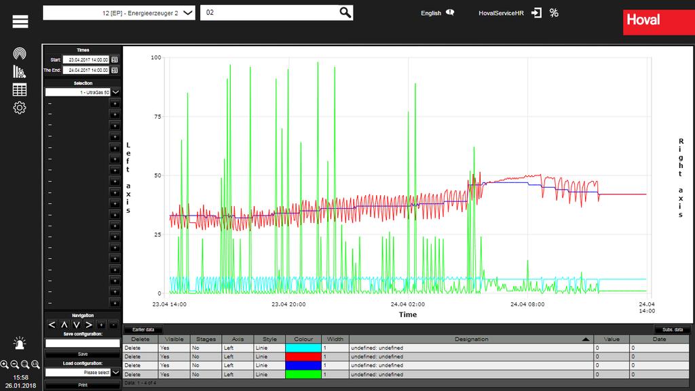Screen dimensions: 695x391
Task: Delete the cyan curve row
Action: coord(132,348)
